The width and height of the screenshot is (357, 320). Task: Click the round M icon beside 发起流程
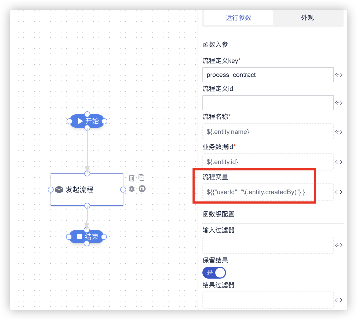(142, 189)
